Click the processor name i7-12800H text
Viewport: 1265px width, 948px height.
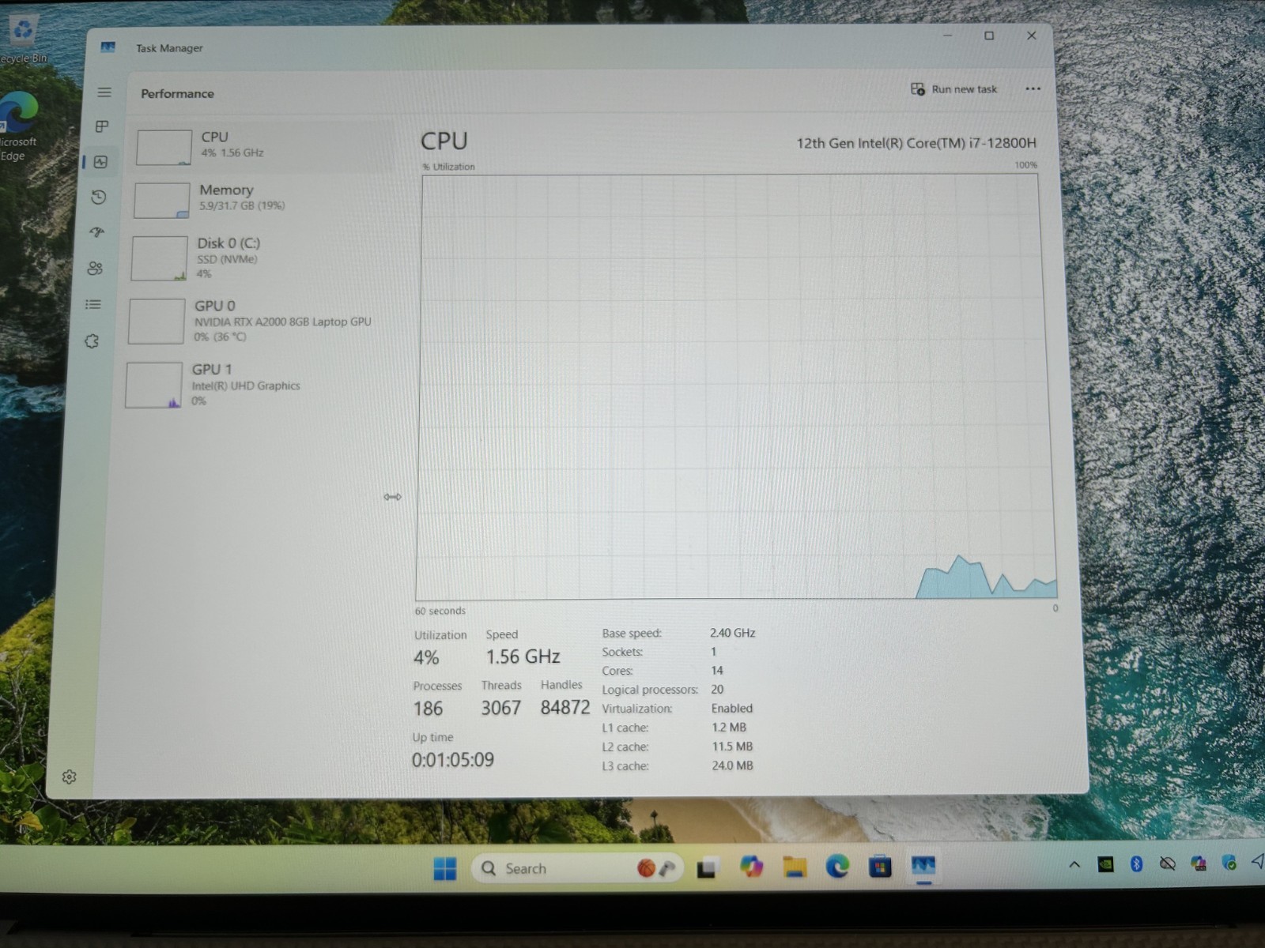[916, 143]
